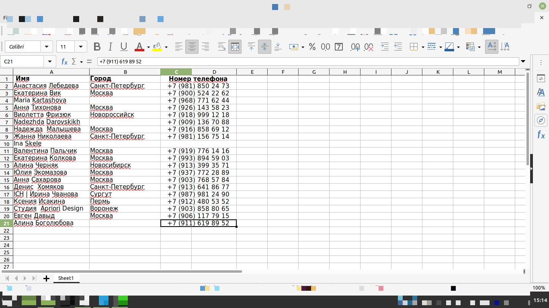549x308 pixels.
Task: Delete a decimal place
Action: pos(369,47)
